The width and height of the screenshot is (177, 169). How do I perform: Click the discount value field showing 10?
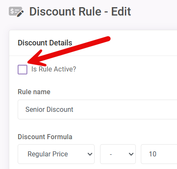[x=159, y=154]
